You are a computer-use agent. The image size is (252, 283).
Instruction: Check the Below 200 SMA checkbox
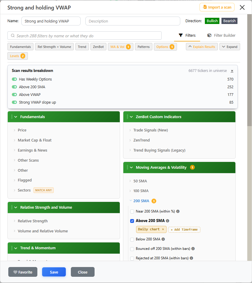[x=132, y=239]
